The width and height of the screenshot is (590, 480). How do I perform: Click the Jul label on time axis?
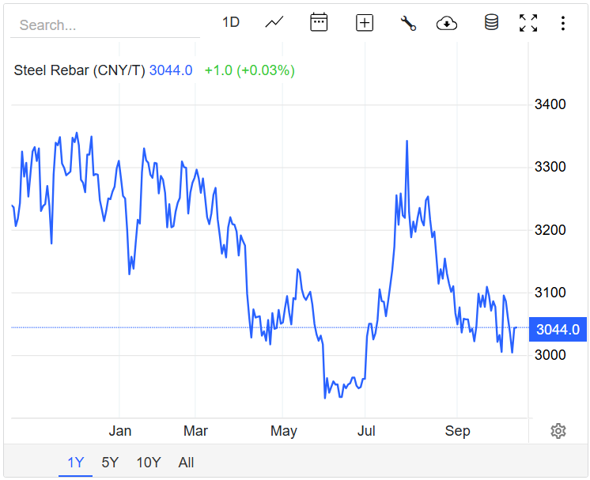pos(365,431)
